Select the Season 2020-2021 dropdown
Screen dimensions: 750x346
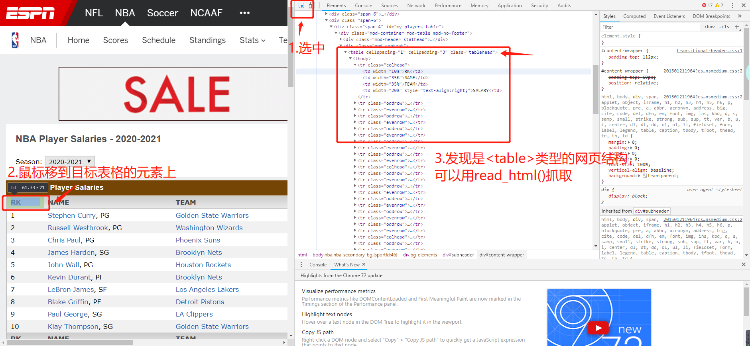tap(70, 161)
